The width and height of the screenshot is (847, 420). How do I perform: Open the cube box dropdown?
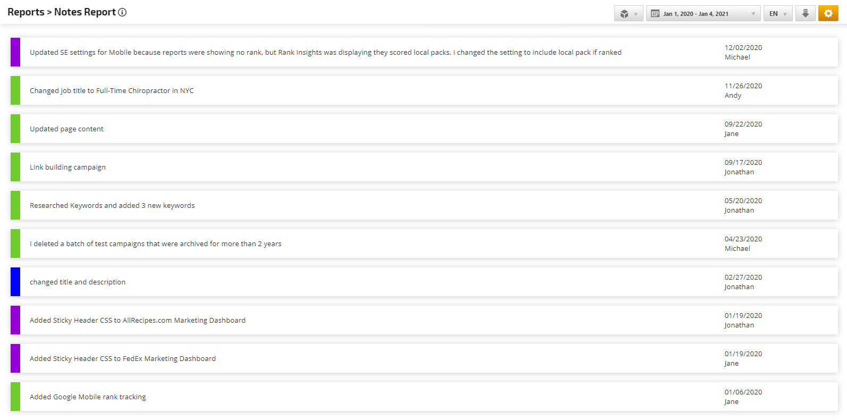[629, 14]
